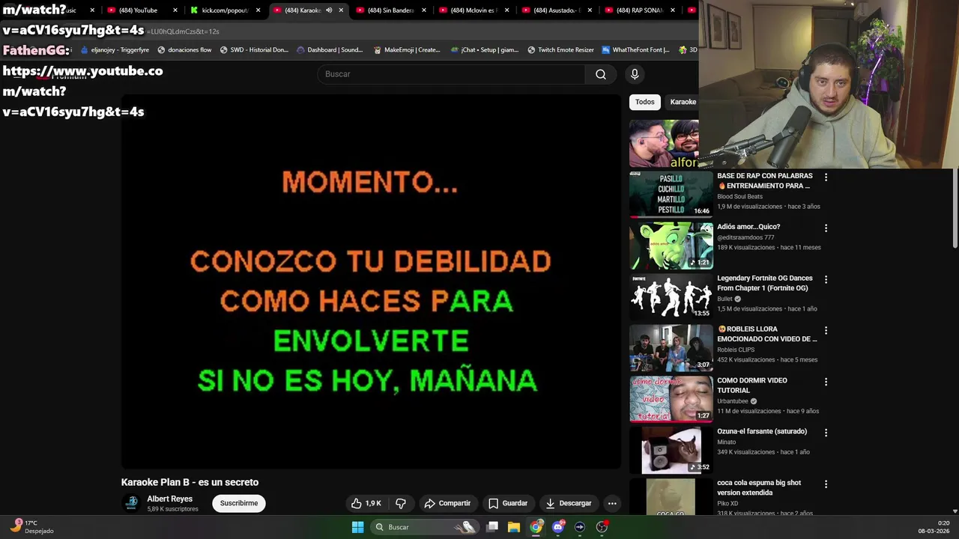
Task: Open Discord from the taskbar
Action: click(x=557, y=527)
